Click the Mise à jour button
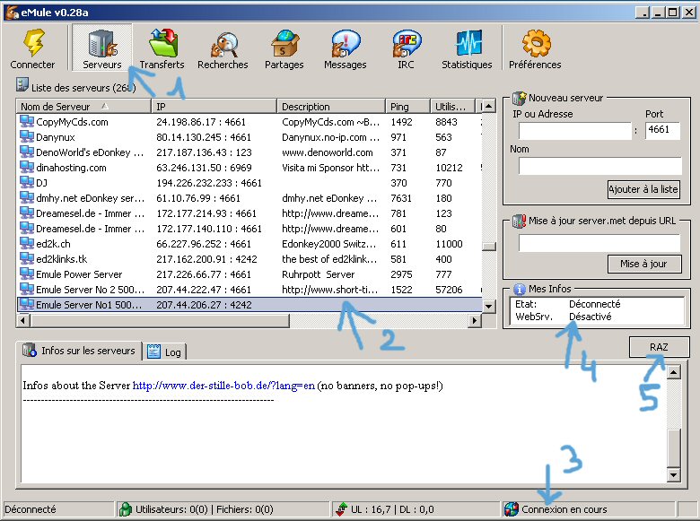Viewport: 700px width, 521px height. click(644, 264)
